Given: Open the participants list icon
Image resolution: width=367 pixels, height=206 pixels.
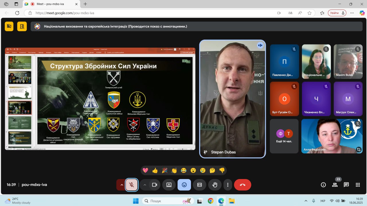Looking at the screenshot, I should 335,185.
